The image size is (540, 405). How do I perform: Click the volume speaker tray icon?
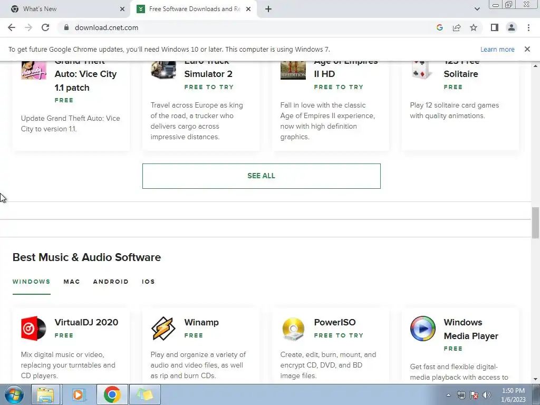pyautogui.click(x=487, y=396)
